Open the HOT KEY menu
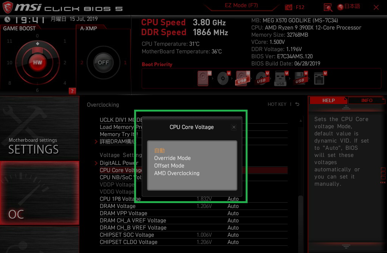This screenshot has width=387, height=253. (x=277, y=104)
